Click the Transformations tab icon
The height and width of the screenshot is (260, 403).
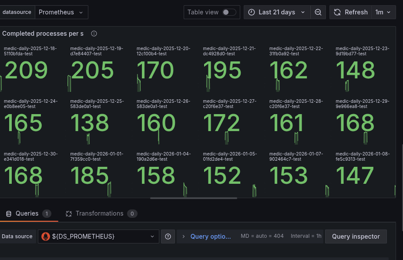69,213
